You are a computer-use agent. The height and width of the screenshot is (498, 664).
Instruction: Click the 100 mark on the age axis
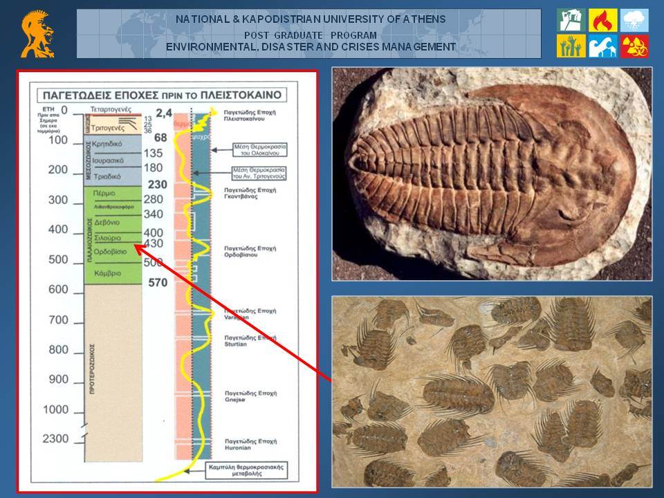coord(58,140)
